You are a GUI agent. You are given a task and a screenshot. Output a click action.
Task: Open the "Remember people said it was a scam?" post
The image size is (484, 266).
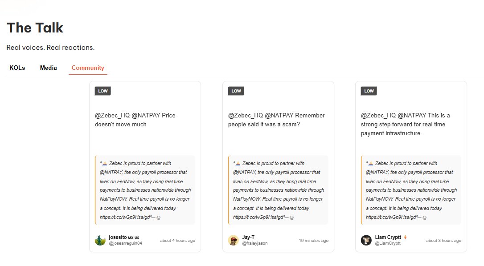click(276, 120)
